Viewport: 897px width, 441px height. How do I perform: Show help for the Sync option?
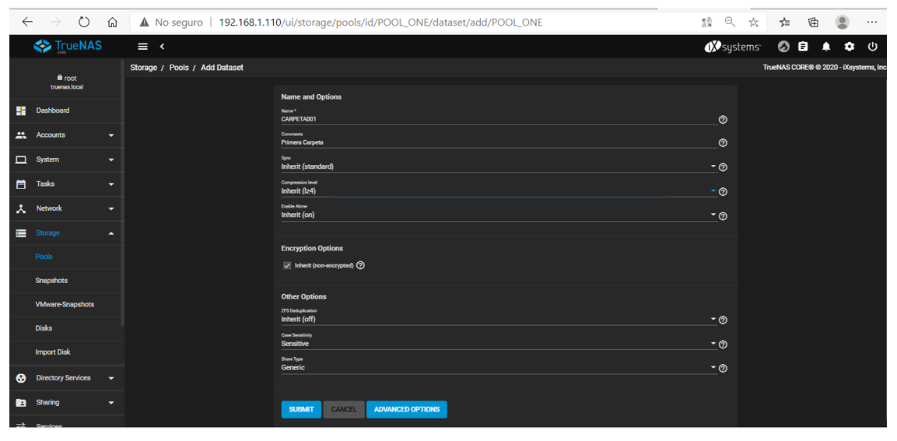click(x=723, y=167)
